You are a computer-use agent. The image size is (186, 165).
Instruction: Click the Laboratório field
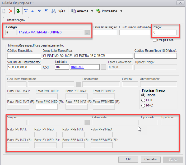click(x=101, y=84)
